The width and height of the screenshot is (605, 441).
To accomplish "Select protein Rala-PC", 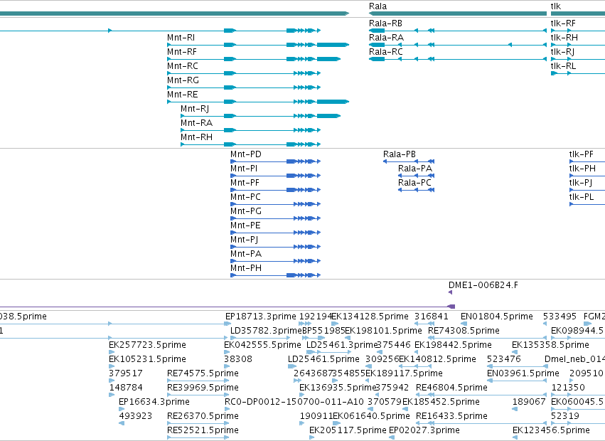I will 414,183.
